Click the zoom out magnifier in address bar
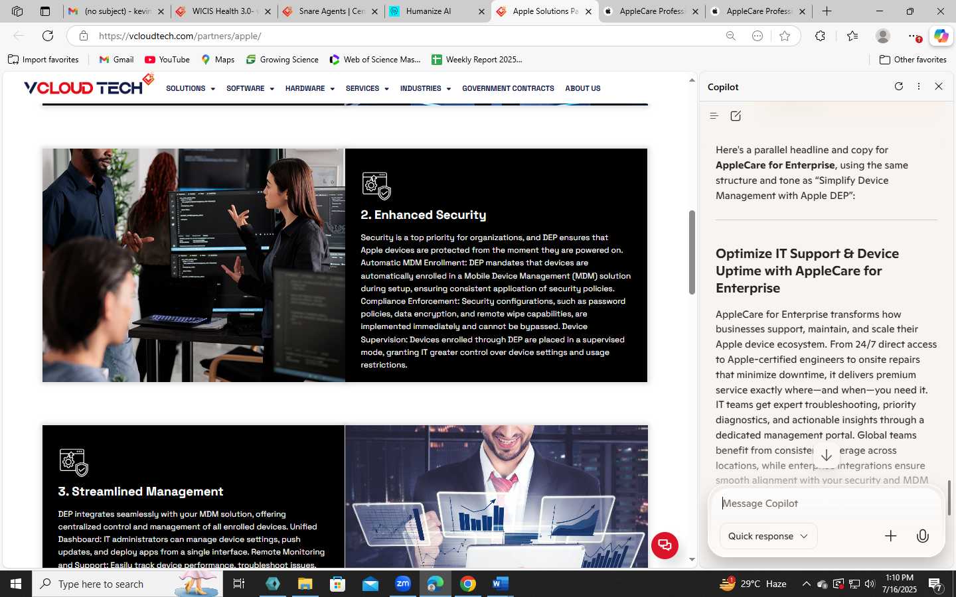This screenshot has width=956, height=597. tap(731, 36)
